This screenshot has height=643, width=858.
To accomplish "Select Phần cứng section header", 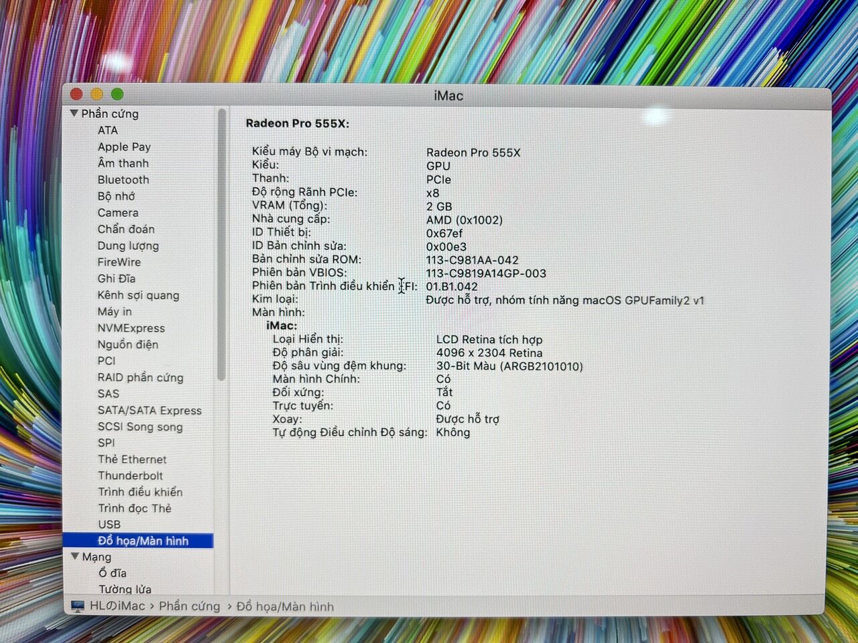I will 110,114.
